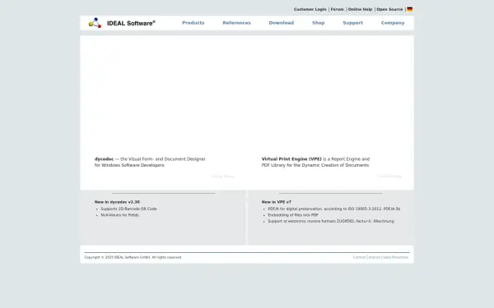
Task: Open the Support menu
Action: (x=353, y=23)
